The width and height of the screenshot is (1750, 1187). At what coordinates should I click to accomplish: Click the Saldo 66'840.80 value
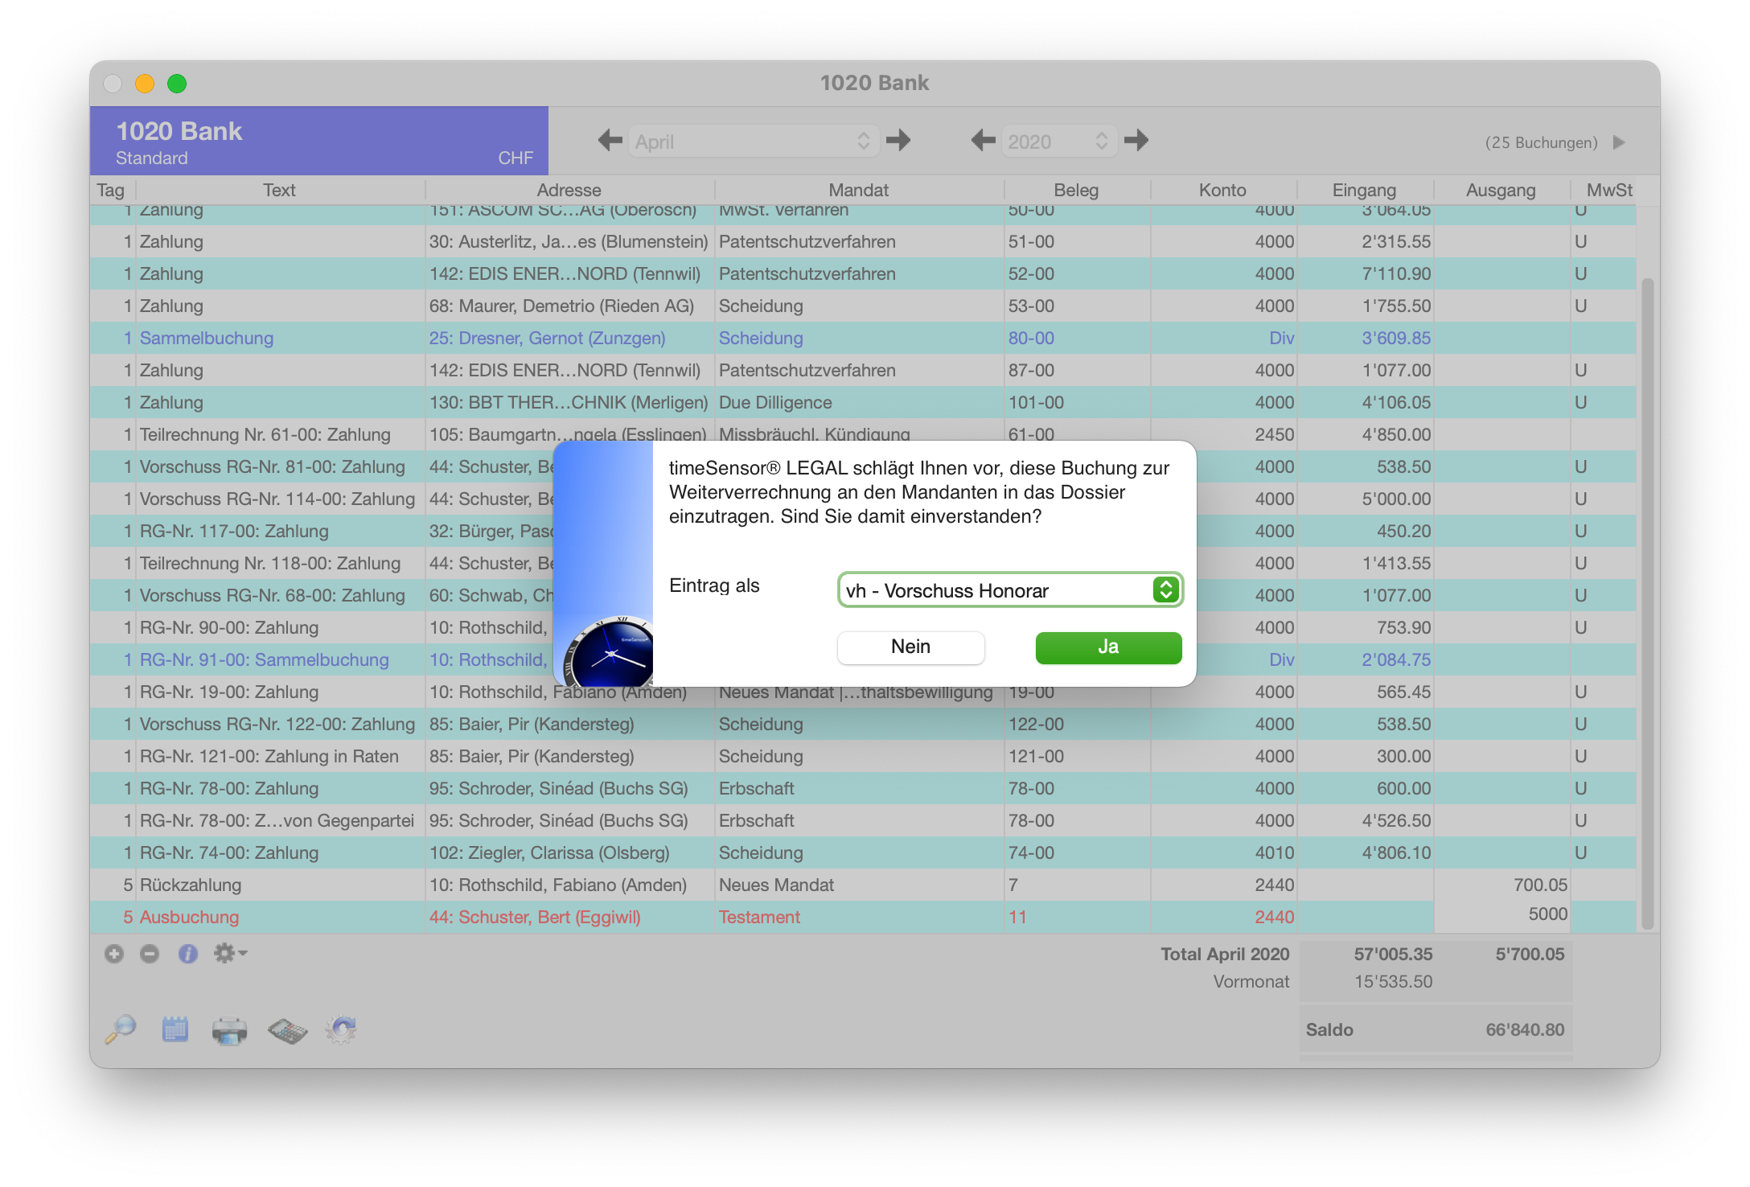coord(1525,1029)
